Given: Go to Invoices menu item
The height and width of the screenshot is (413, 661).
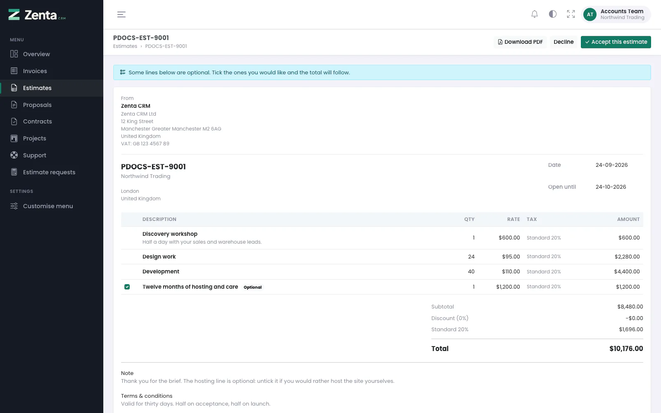Looking at the screenshot, I should pyautogui.click(x=35, y=71).
